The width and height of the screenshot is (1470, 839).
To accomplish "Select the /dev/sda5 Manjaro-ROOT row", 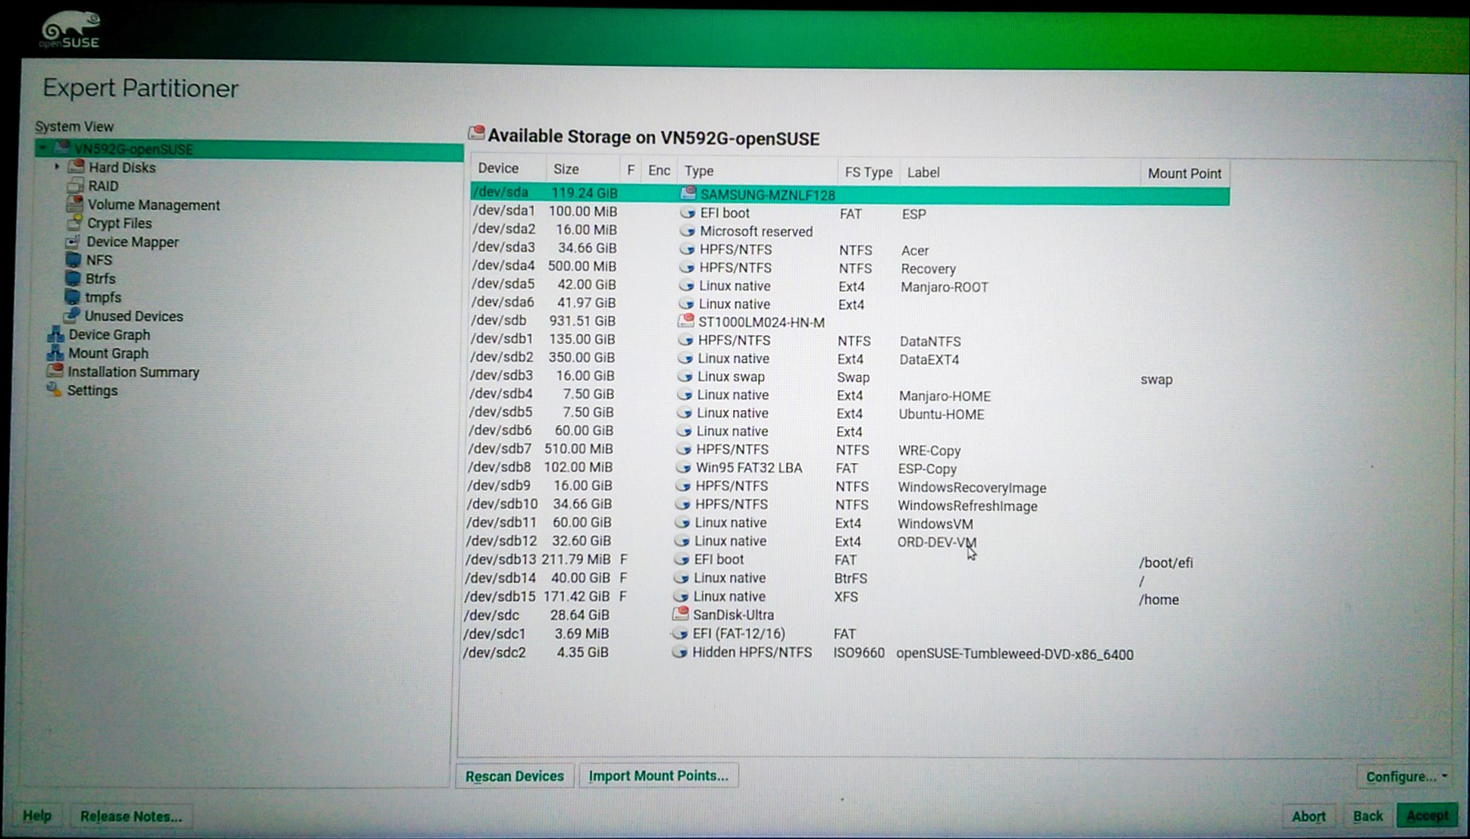I will [849, 286].
